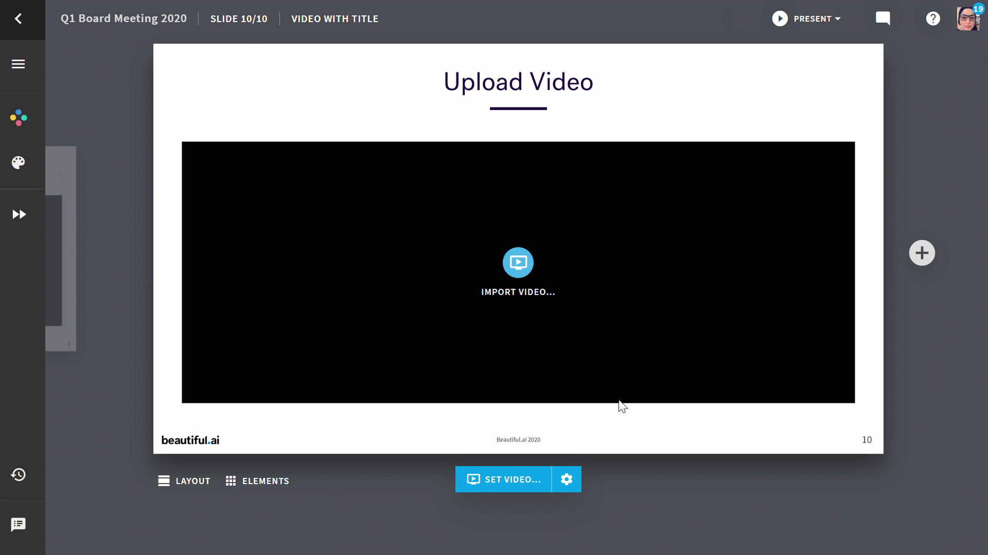Open the theme palette panel
The image size is (988, 555).
click(19, 162)
